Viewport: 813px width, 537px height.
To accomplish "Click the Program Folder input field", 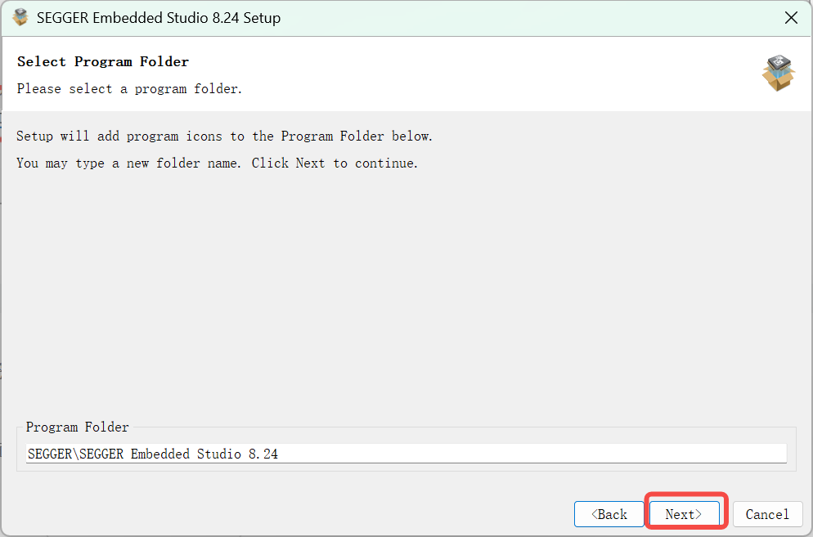I will click(x=405, y=454).
